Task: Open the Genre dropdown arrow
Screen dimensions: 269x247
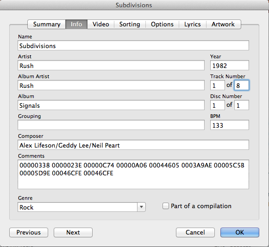Action: [141, 207]
